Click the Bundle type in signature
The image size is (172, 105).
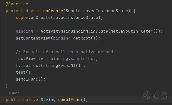(x=73, y=11)
